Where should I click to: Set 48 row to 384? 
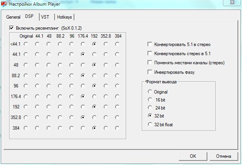tap(117, 65)
